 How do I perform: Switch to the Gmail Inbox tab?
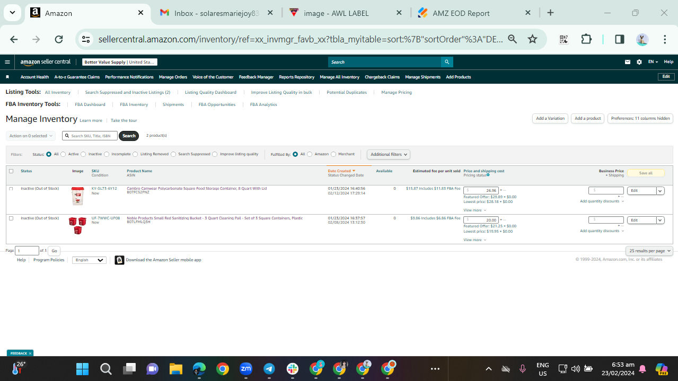[x=217, y=13]
